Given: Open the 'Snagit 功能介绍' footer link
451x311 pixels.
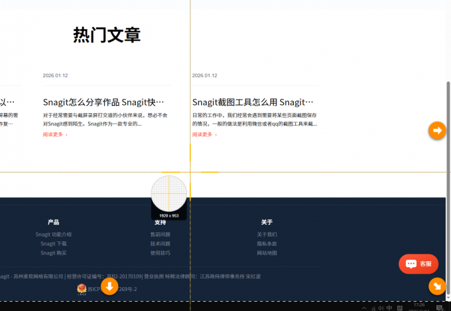Looking at the screenshot, I should pos(54,235).
